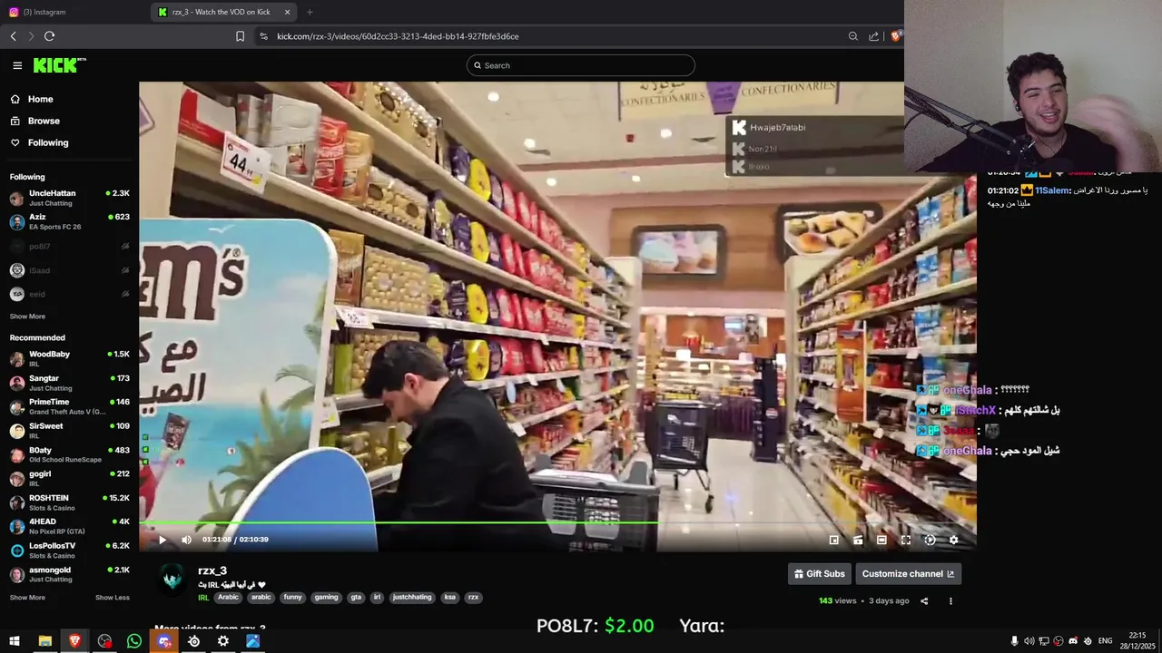Click the browser share icon in toolbar
This screenshot has width=1162, height=653.
click(873, 36)
